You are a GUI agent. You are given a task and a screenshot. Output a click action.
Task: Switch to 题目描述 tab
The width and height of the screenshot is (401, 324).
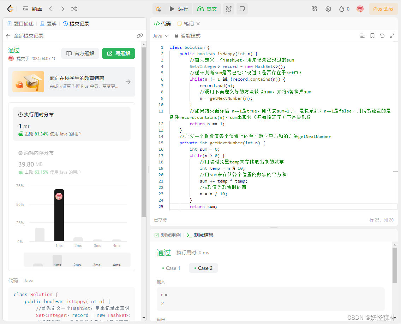point(20,24)
